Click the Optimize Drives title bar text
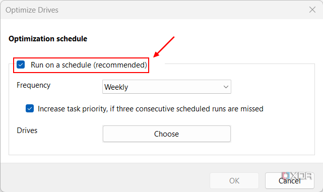This screenshot has width=323, height=192. click(32, 10)
